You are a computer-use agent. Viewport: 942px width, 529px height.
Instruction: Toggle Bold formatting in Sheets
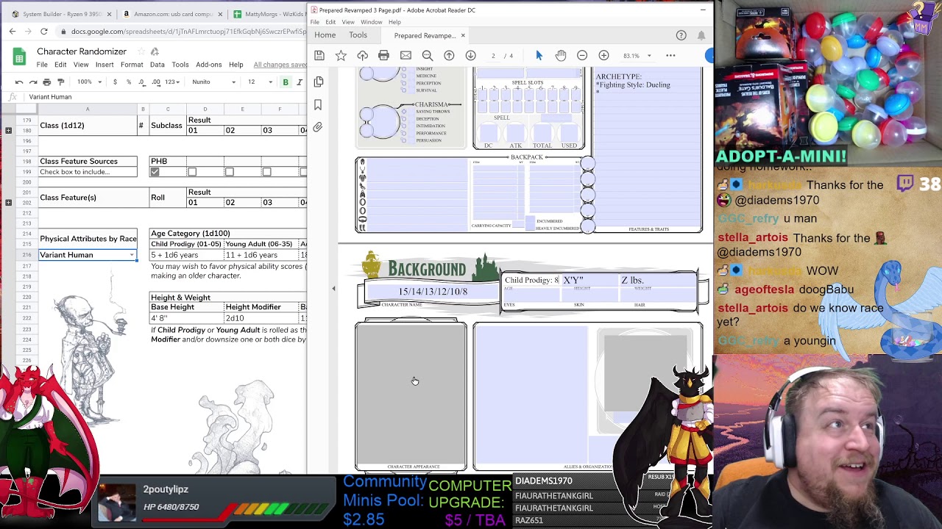click(x=286, y=82)
